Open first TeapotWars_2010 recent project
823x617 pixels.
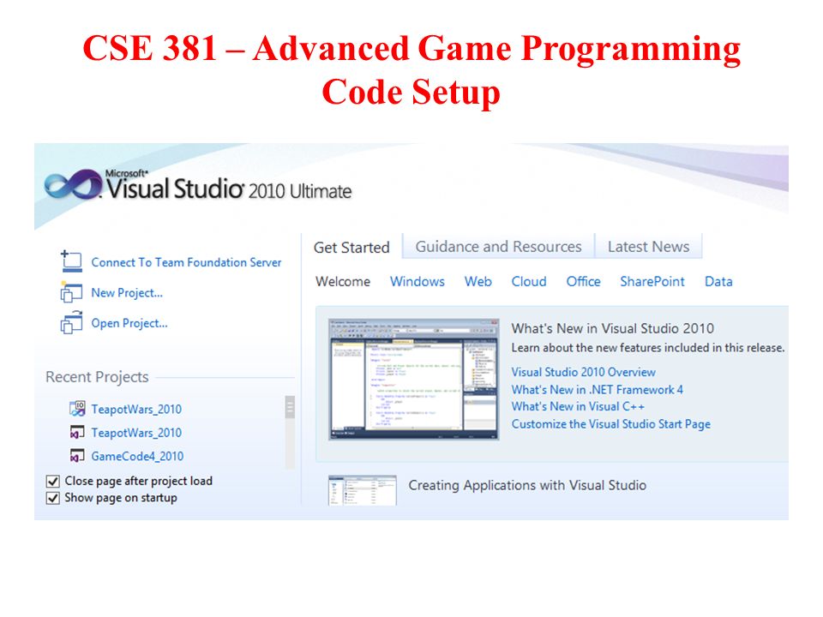136,410
